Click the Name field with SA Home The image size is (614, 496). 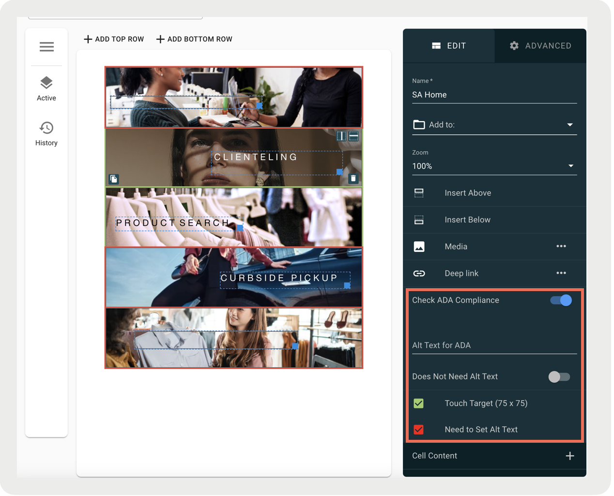coord(494,95)
